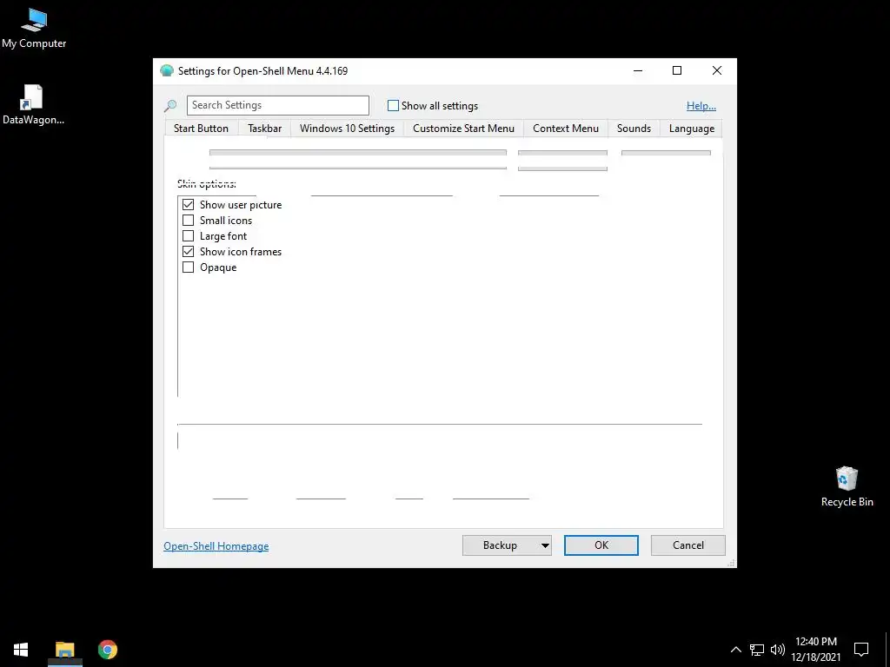Click the Open-Shell shell logo in title bar
This screenshot has width=890, height=667.
coord(167,71)
